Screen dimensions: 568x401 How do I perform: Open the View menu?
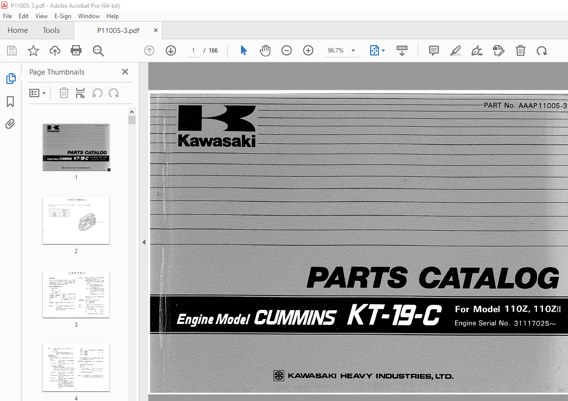(41, 16)
